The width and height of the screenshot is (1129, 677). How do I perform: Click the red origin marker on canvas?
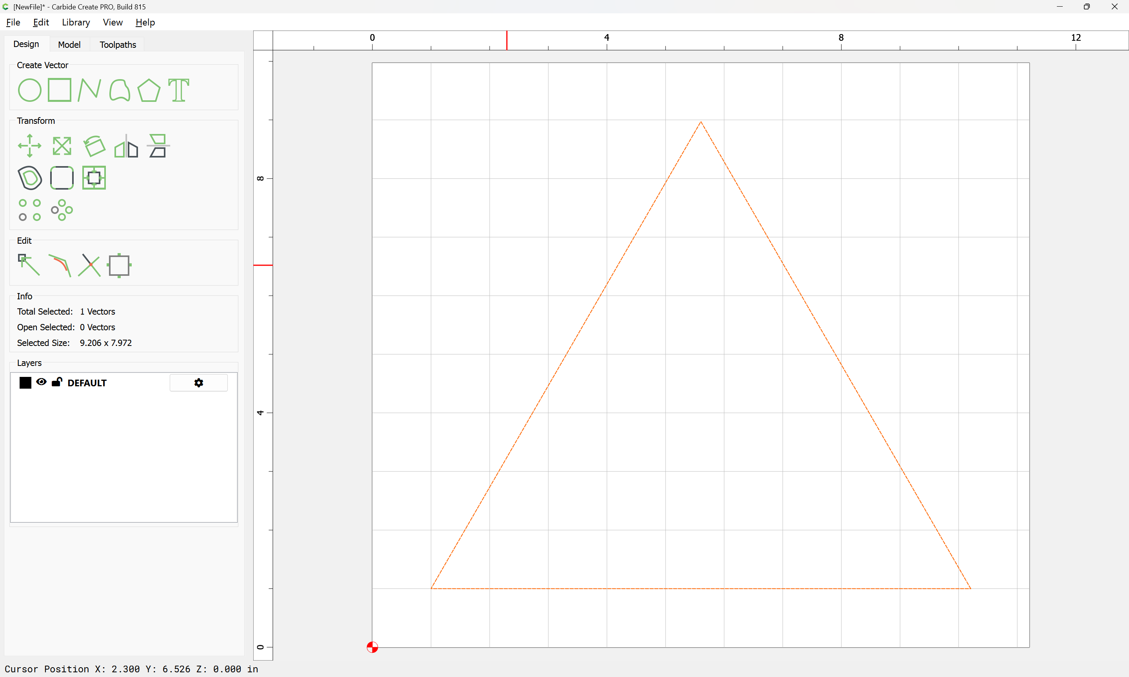372,647
